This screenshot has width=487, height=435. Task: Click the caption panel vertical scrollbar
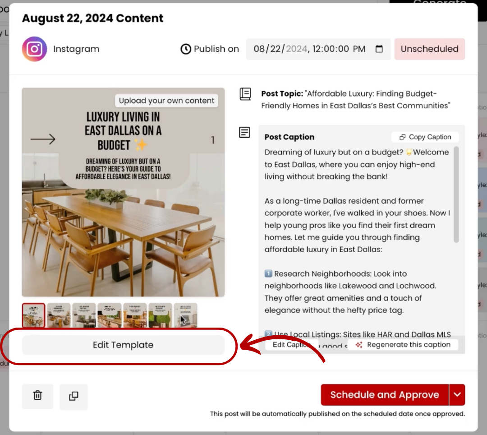pos(456,194)
